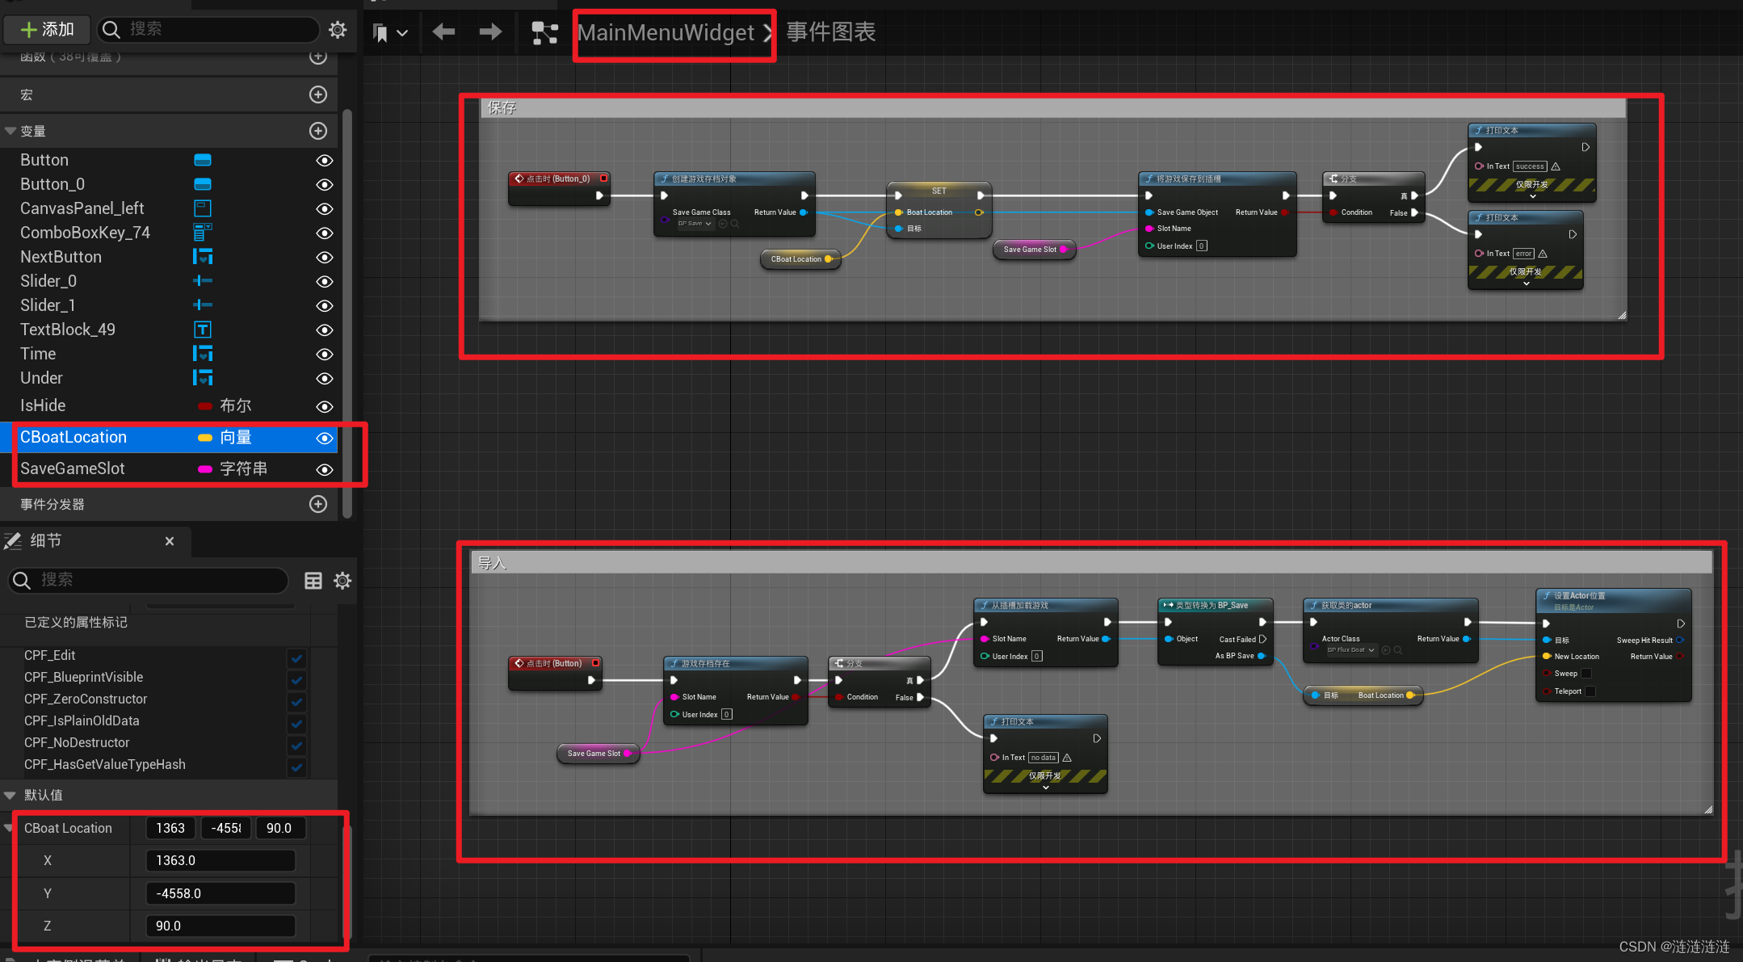Toggle the CPF_Edit checkbox
Viewport: 1743px width, 962px height.
coord(296,657)
